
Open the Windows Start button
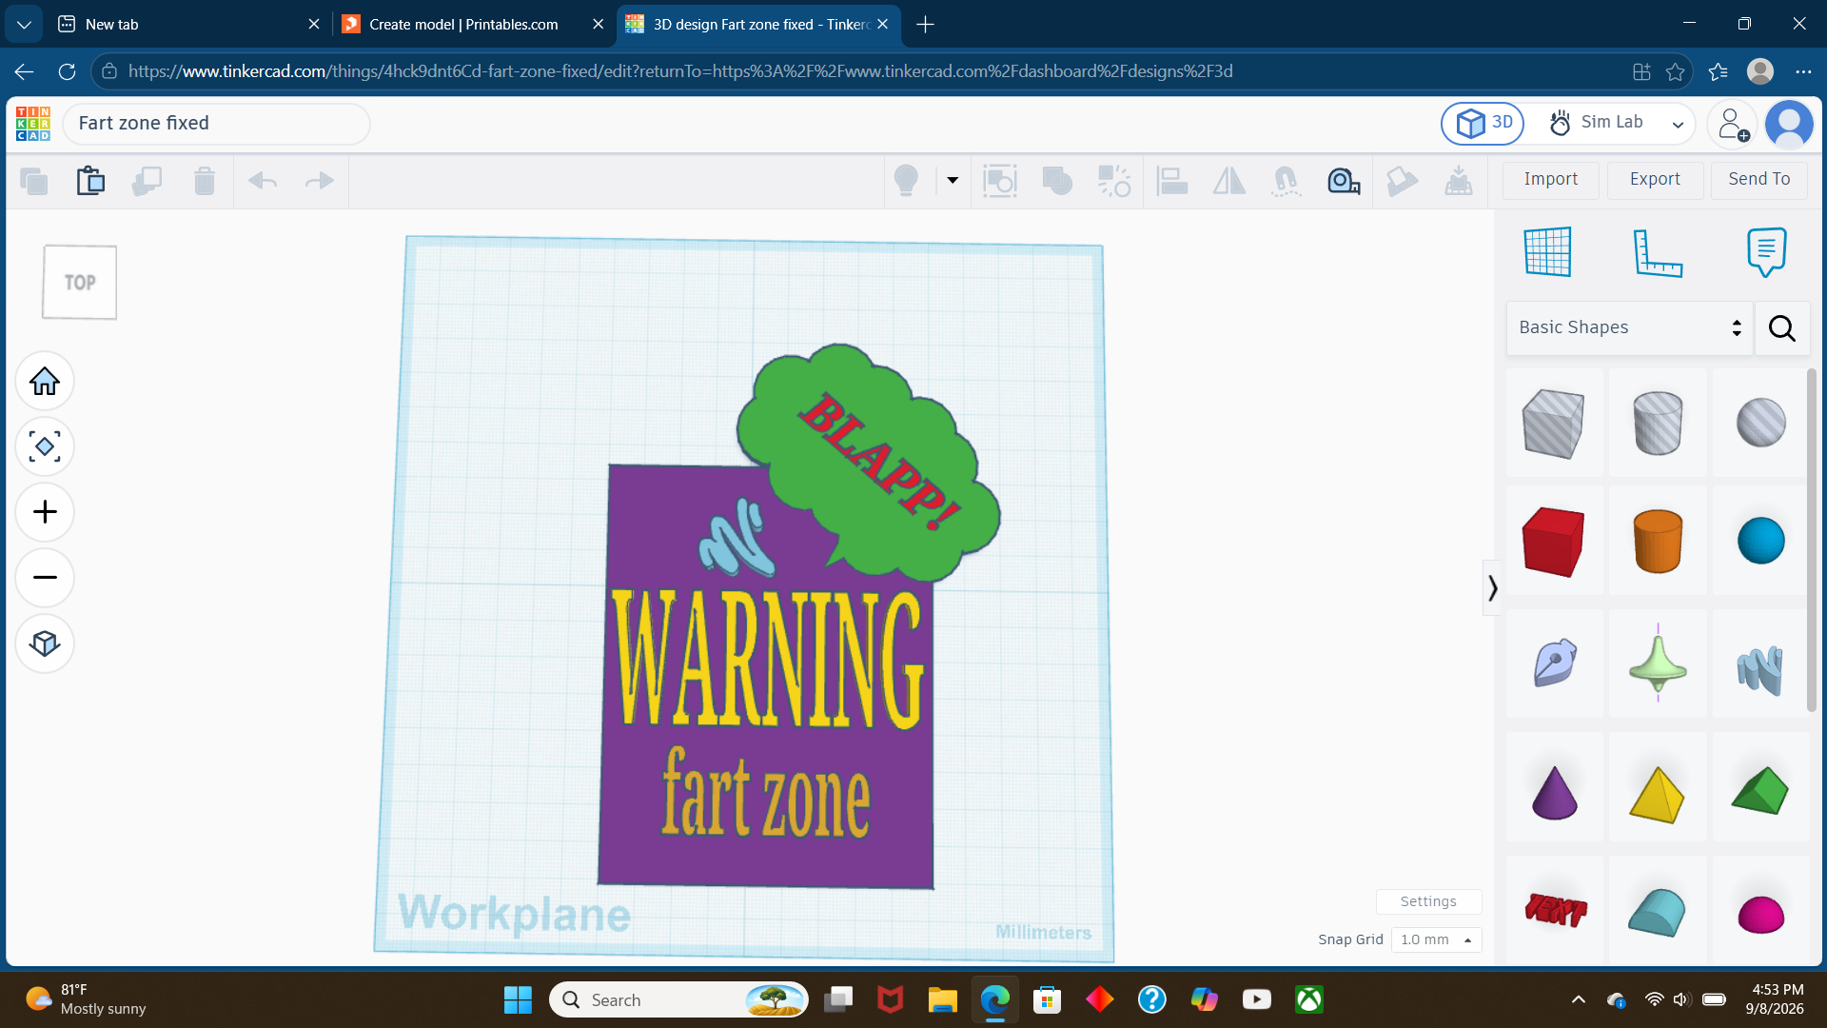(518, 999)
